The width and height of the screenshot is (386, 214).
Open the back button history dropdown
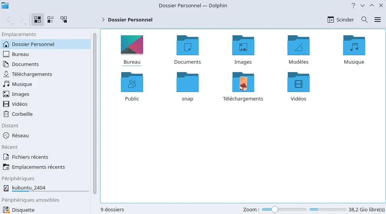coord(13,24)
